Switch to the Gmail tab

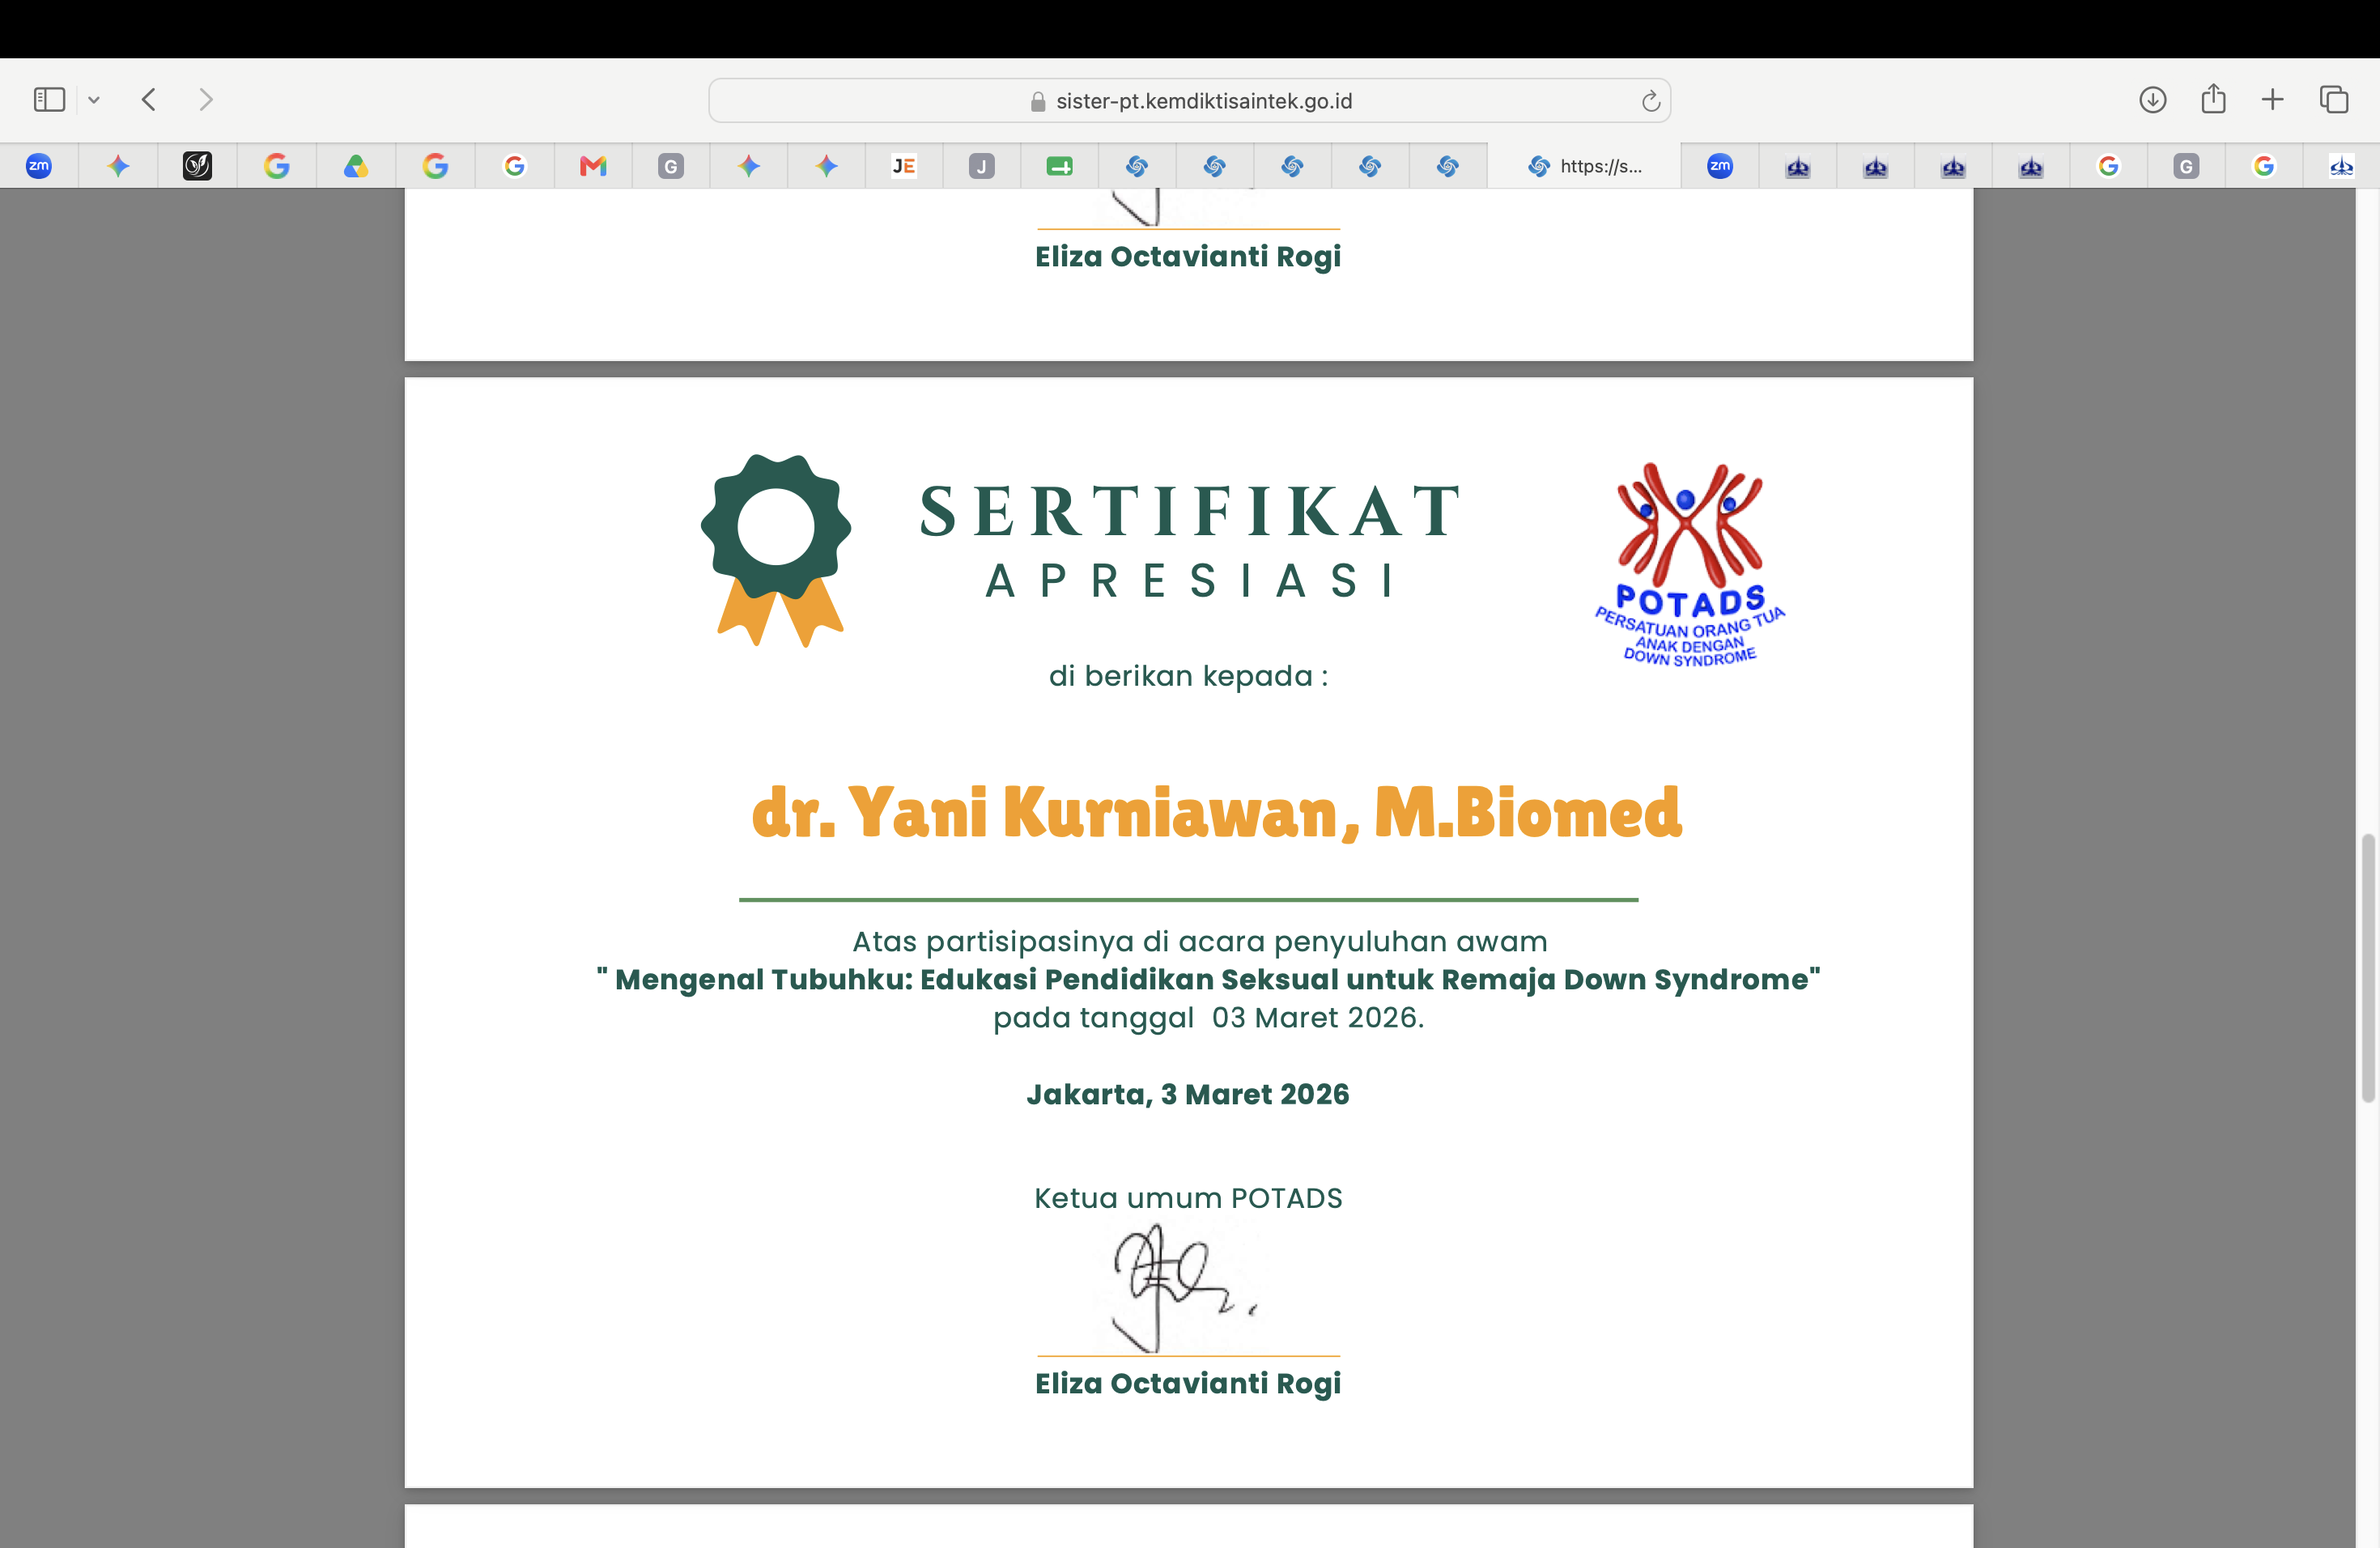[x=593, y=166]
